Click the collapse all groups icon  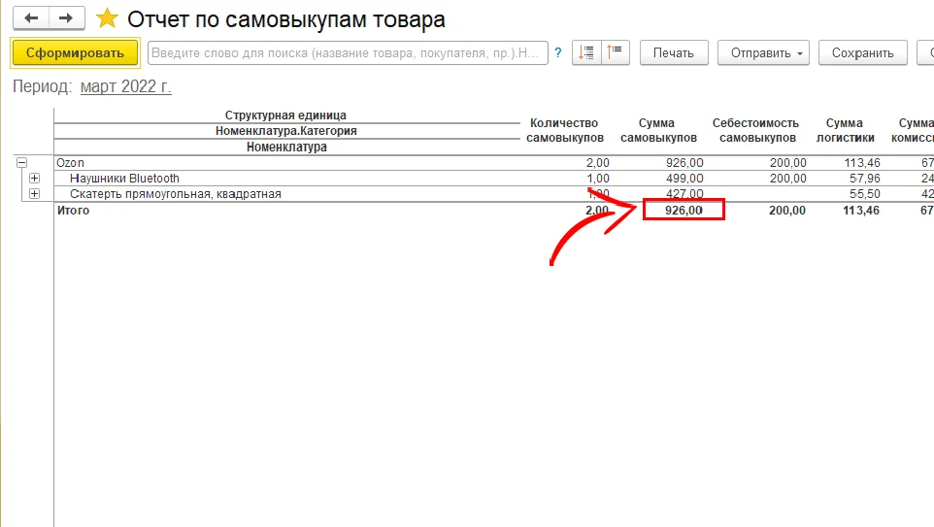coord(585,53)
